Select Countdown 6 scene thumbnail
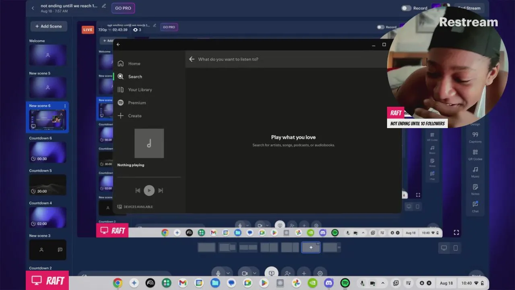This screenshot has height=290, width=515. [47, 152]
